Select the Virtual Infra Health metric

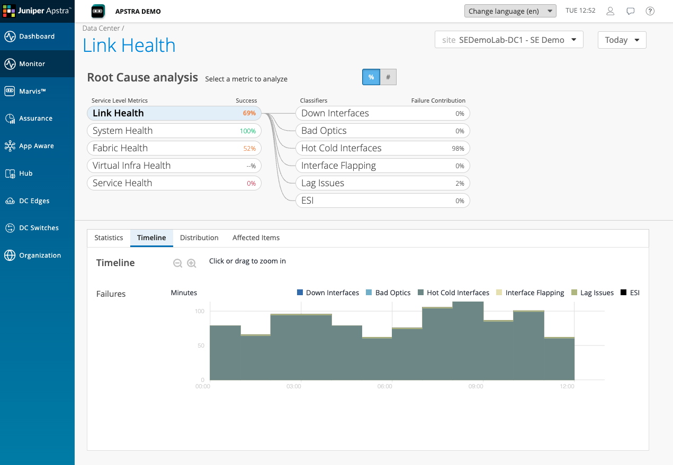click(x=174, y=166)
